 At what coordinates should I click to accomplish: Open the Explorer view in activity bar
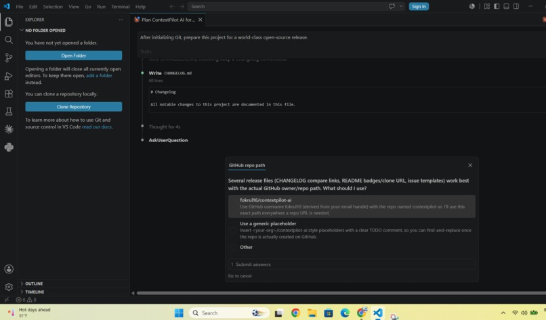(x=9, y=22)
